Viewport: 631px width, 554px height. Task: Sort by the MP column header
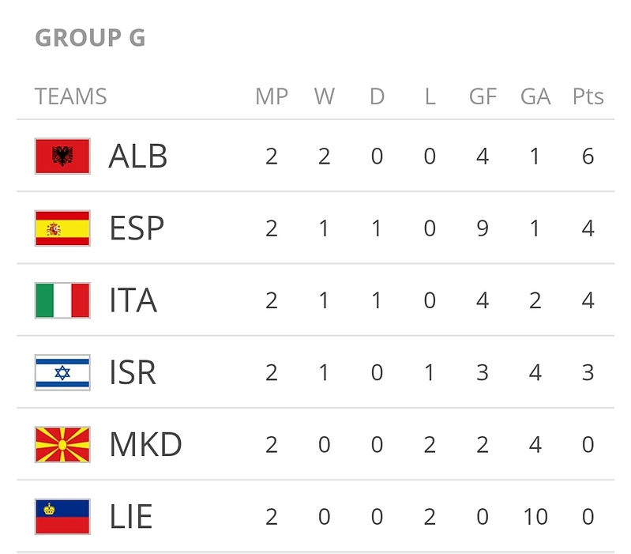(x=272, y=96)
